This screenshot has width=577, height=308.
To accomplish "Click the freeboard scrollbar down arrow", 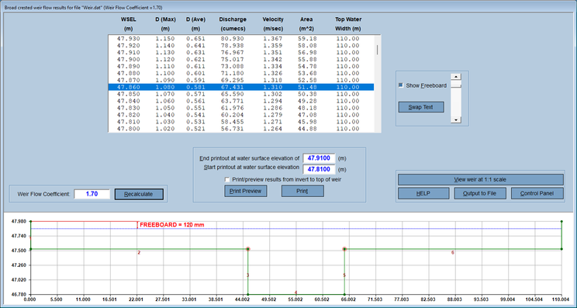I will (456, 120).
